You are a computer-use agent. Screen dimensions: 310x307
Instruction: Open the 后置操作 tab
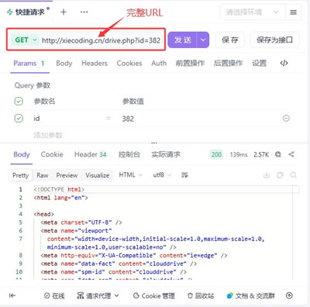[x=228, y=64]
